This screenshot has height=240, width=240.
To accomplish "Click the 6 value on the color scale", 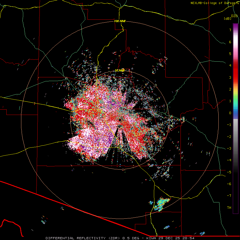I will click(x=230, y=42).
